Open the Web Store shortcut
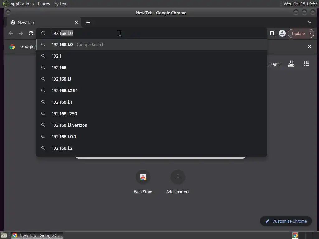Viewport: 319px width, 239px height. pos(143,182)
